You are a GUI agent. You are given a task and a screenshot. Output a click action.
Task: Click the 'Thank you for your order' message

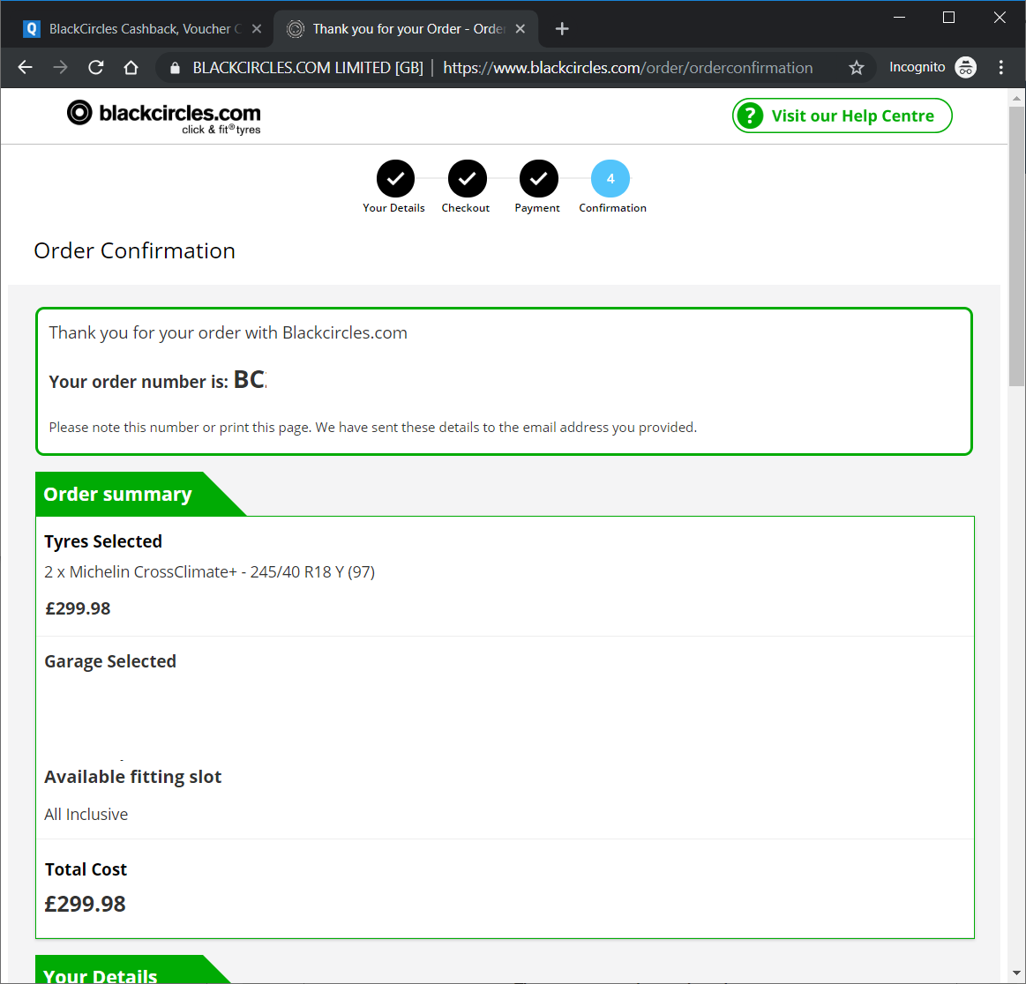[228, 332]
